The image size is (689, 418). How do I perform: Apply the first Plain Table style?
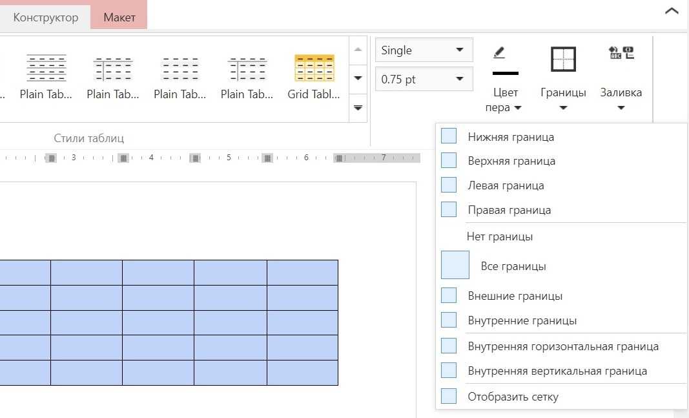pos(46,68)
